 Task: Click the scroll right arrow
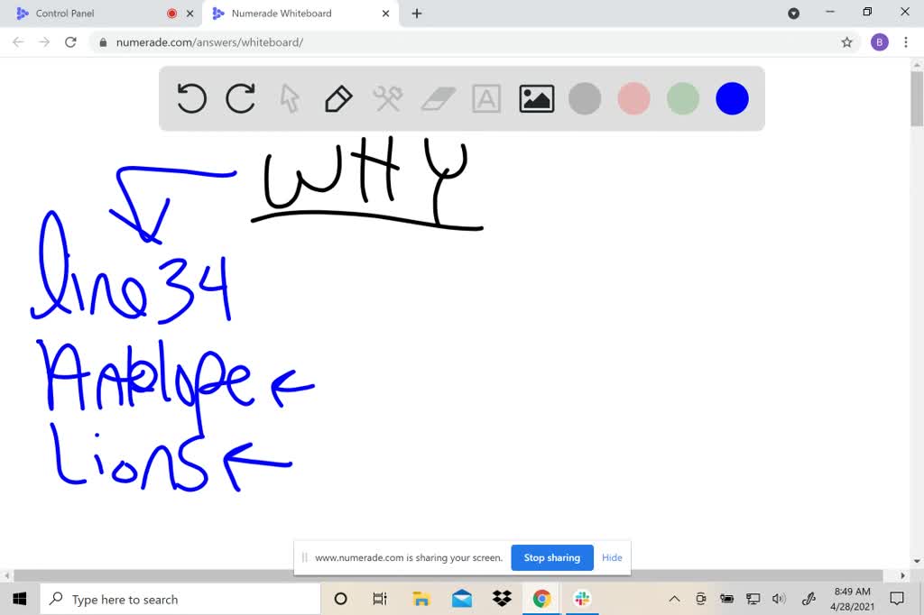pyautogui.click(x=902, y=575)
